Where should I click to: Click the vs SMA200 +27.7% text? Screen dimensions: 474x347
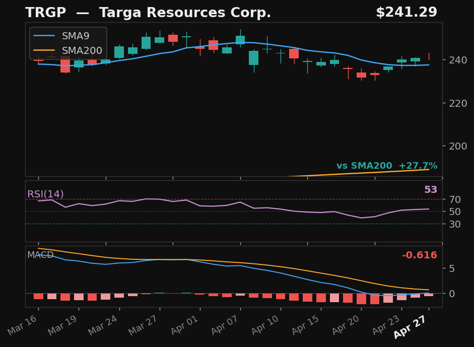pyautogui.click(x=386, y=165)
